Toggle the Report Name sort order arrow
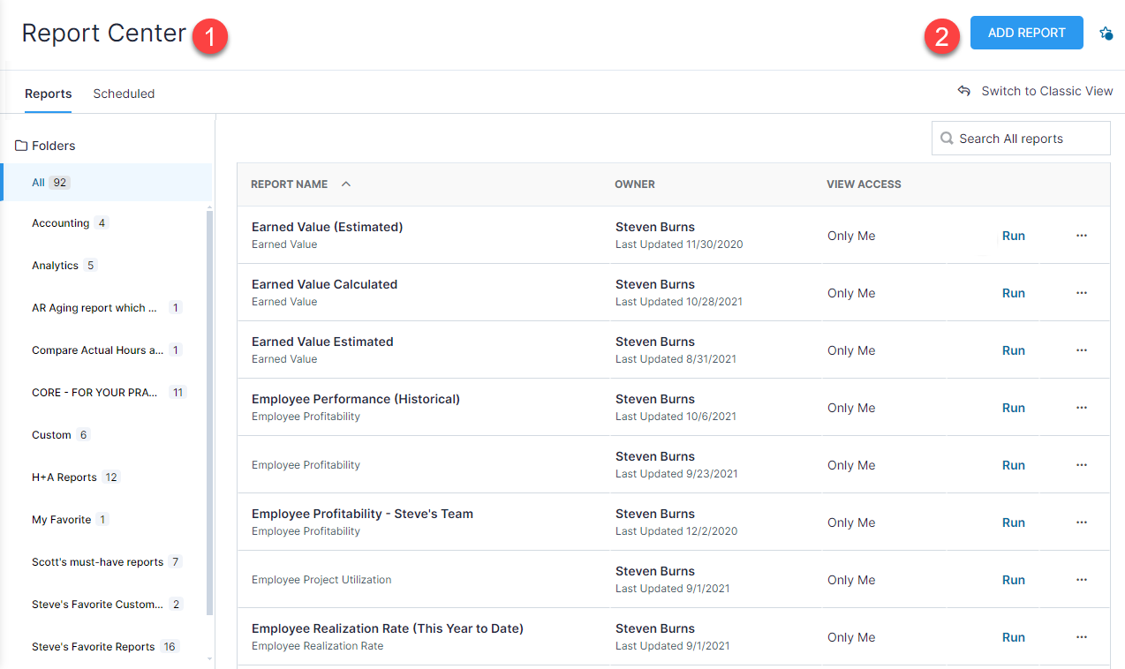The height and width of the screenshot is (669, 1125). tap(345, 184)
